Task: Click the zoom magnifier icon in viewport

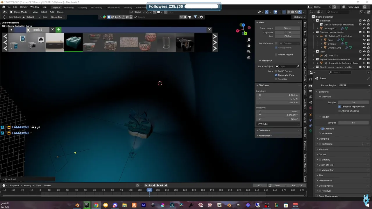Action: tap(249, 40)
